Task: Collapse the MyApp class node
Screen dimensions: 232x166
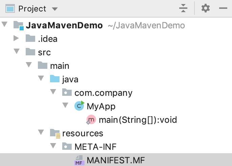Action: click(65, 106)
